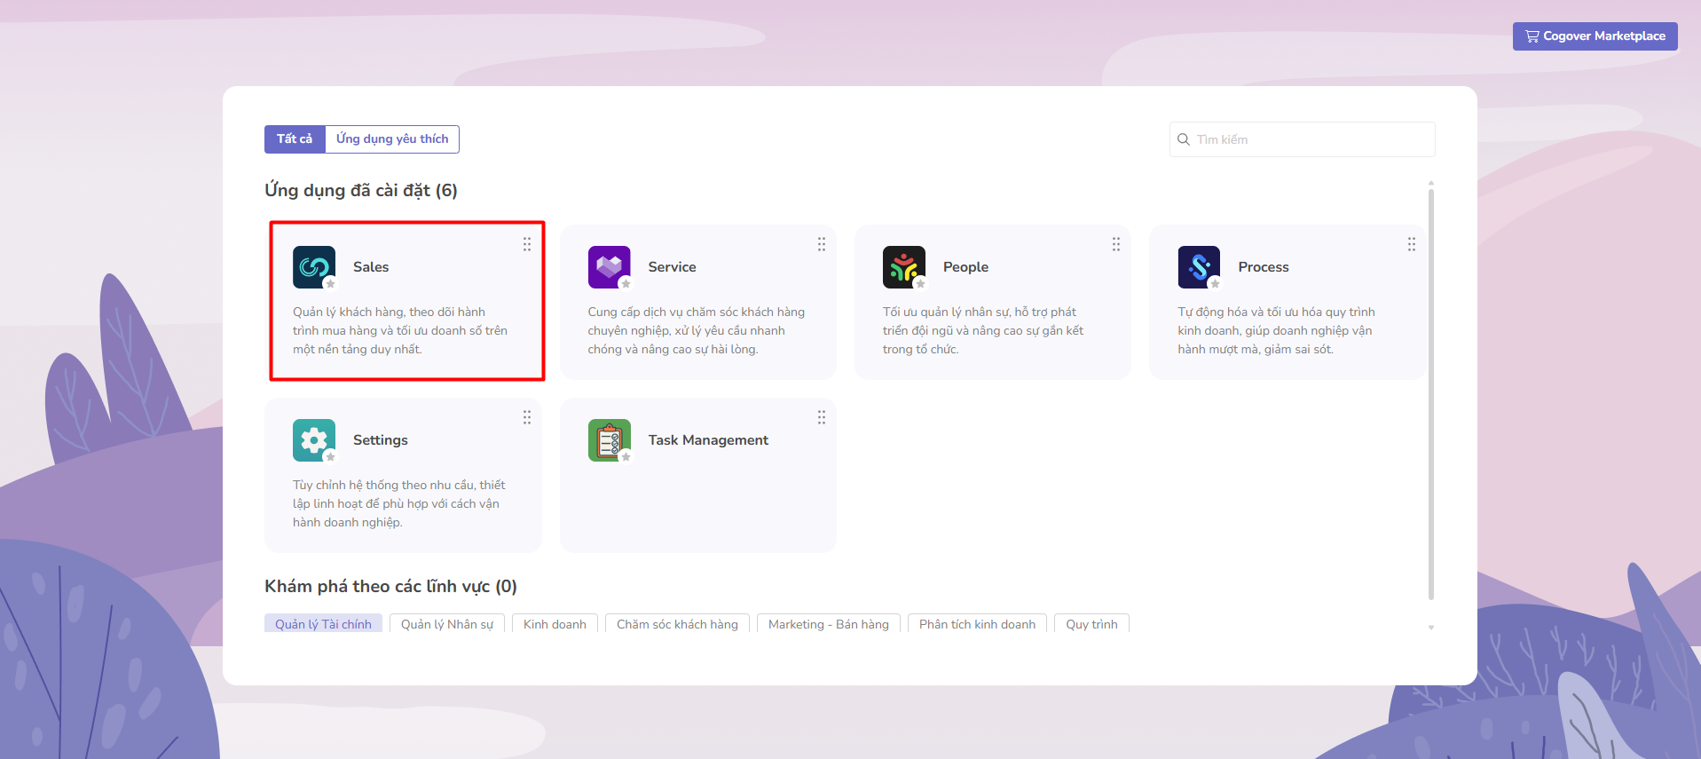Open the Service app icon
The width and height of the screenshot is (1701, 759).
pos(609,266)
